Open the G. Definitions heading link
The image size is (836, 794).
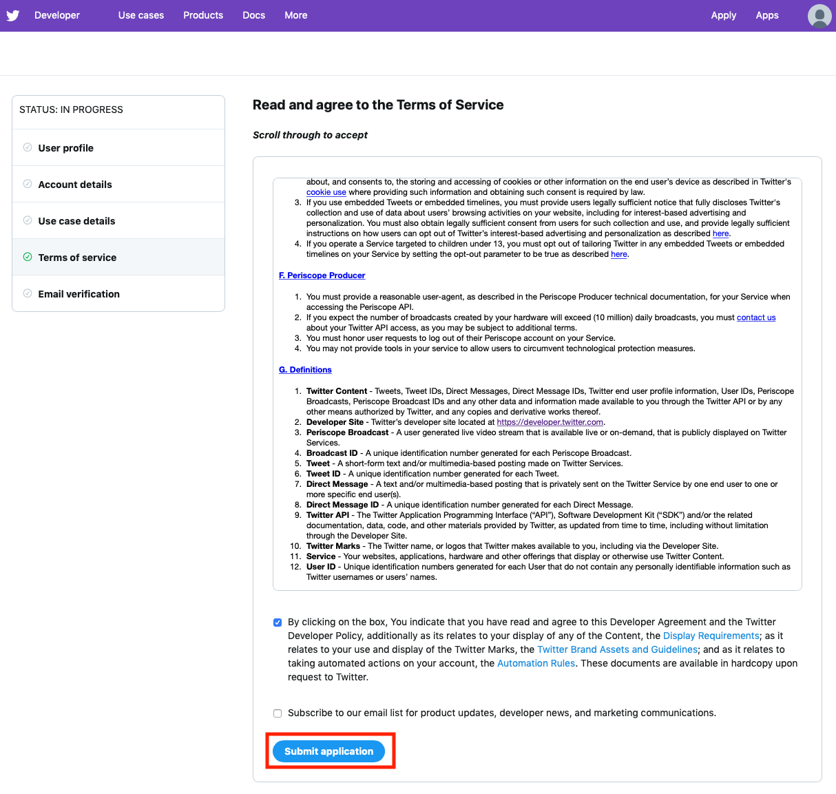305,370
